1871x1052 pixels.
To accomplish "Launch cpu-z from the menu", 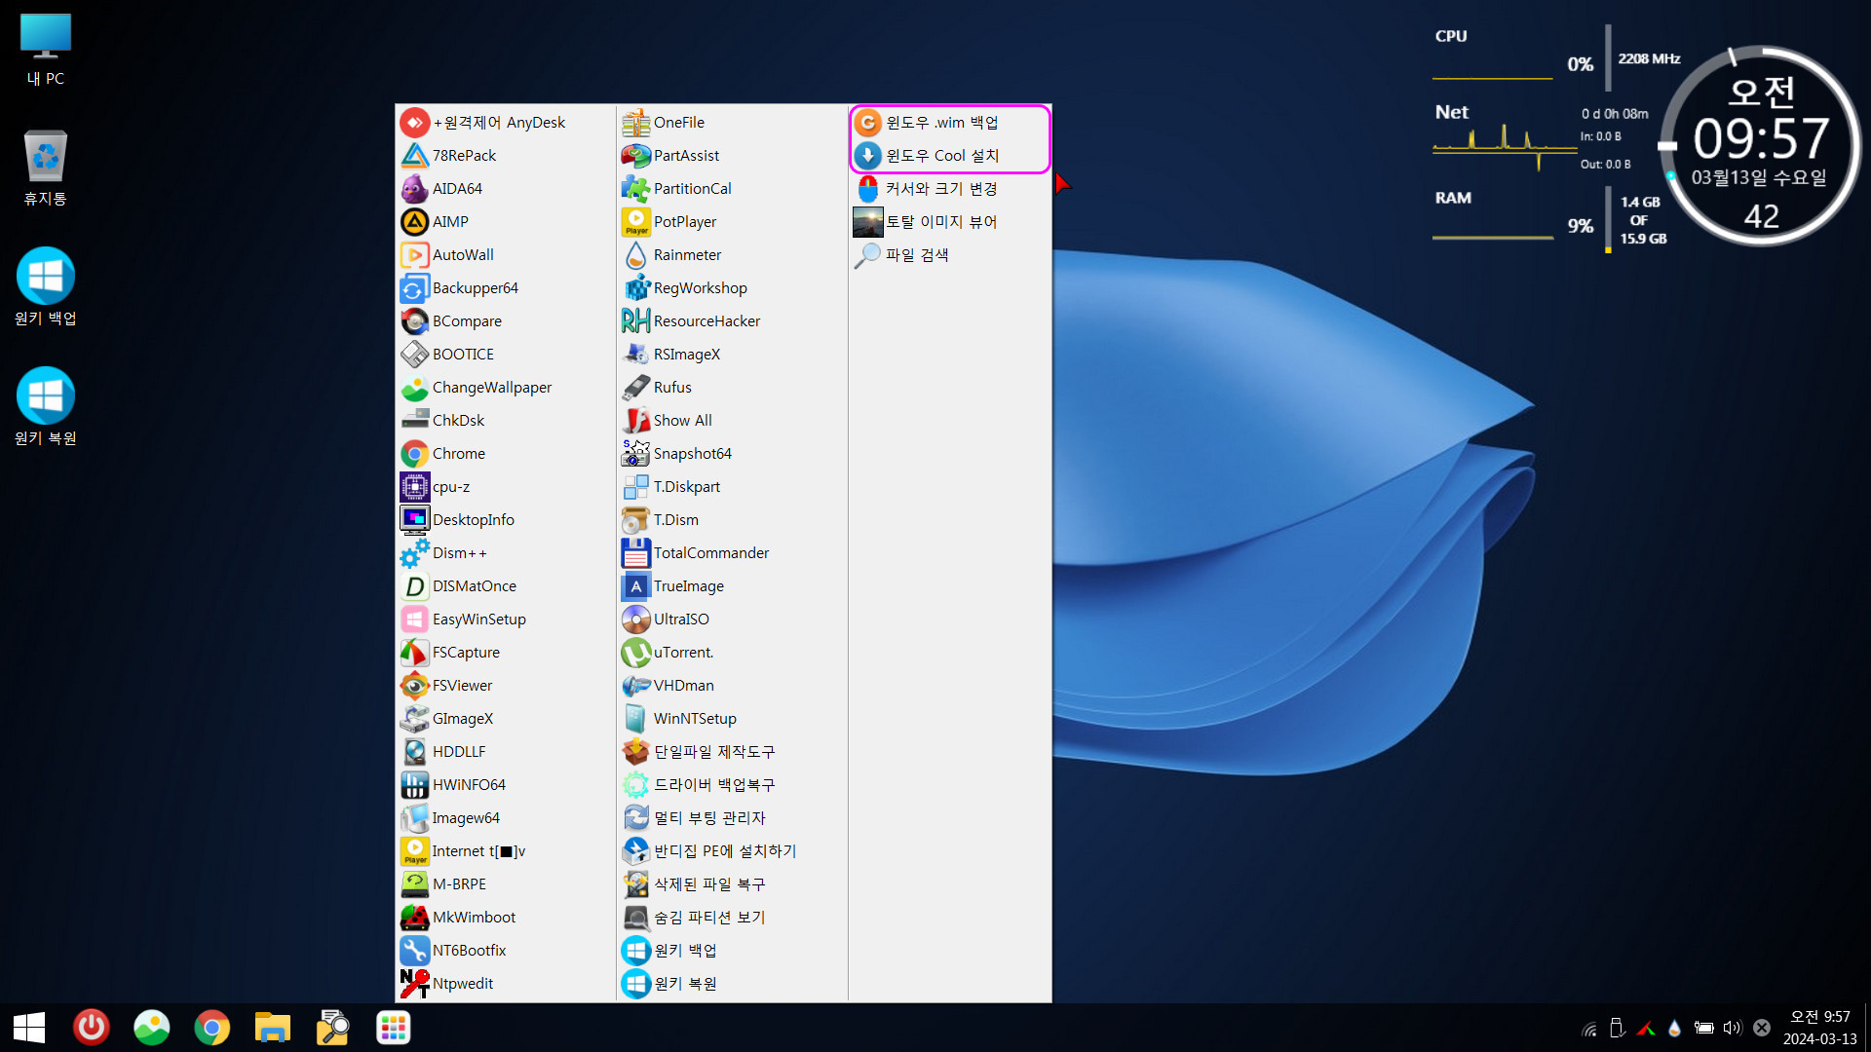I will click(x=505, y=486).
